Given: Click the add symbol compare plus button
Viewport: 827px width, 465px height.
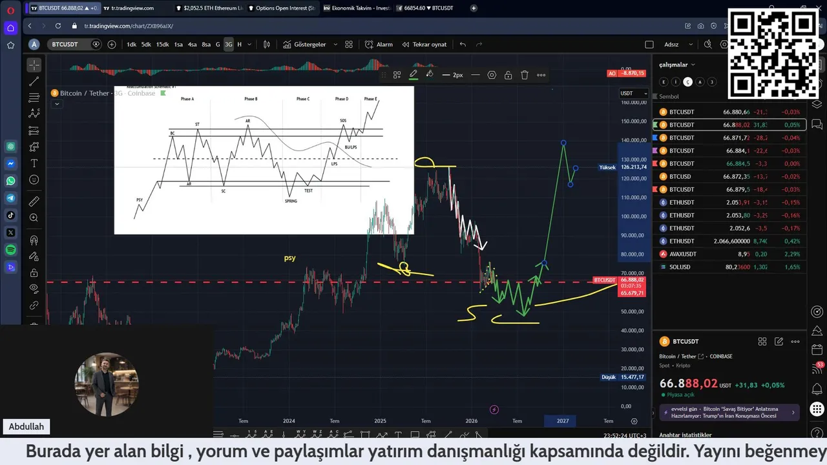Looking at the screenshot, I should coord(112,45).
